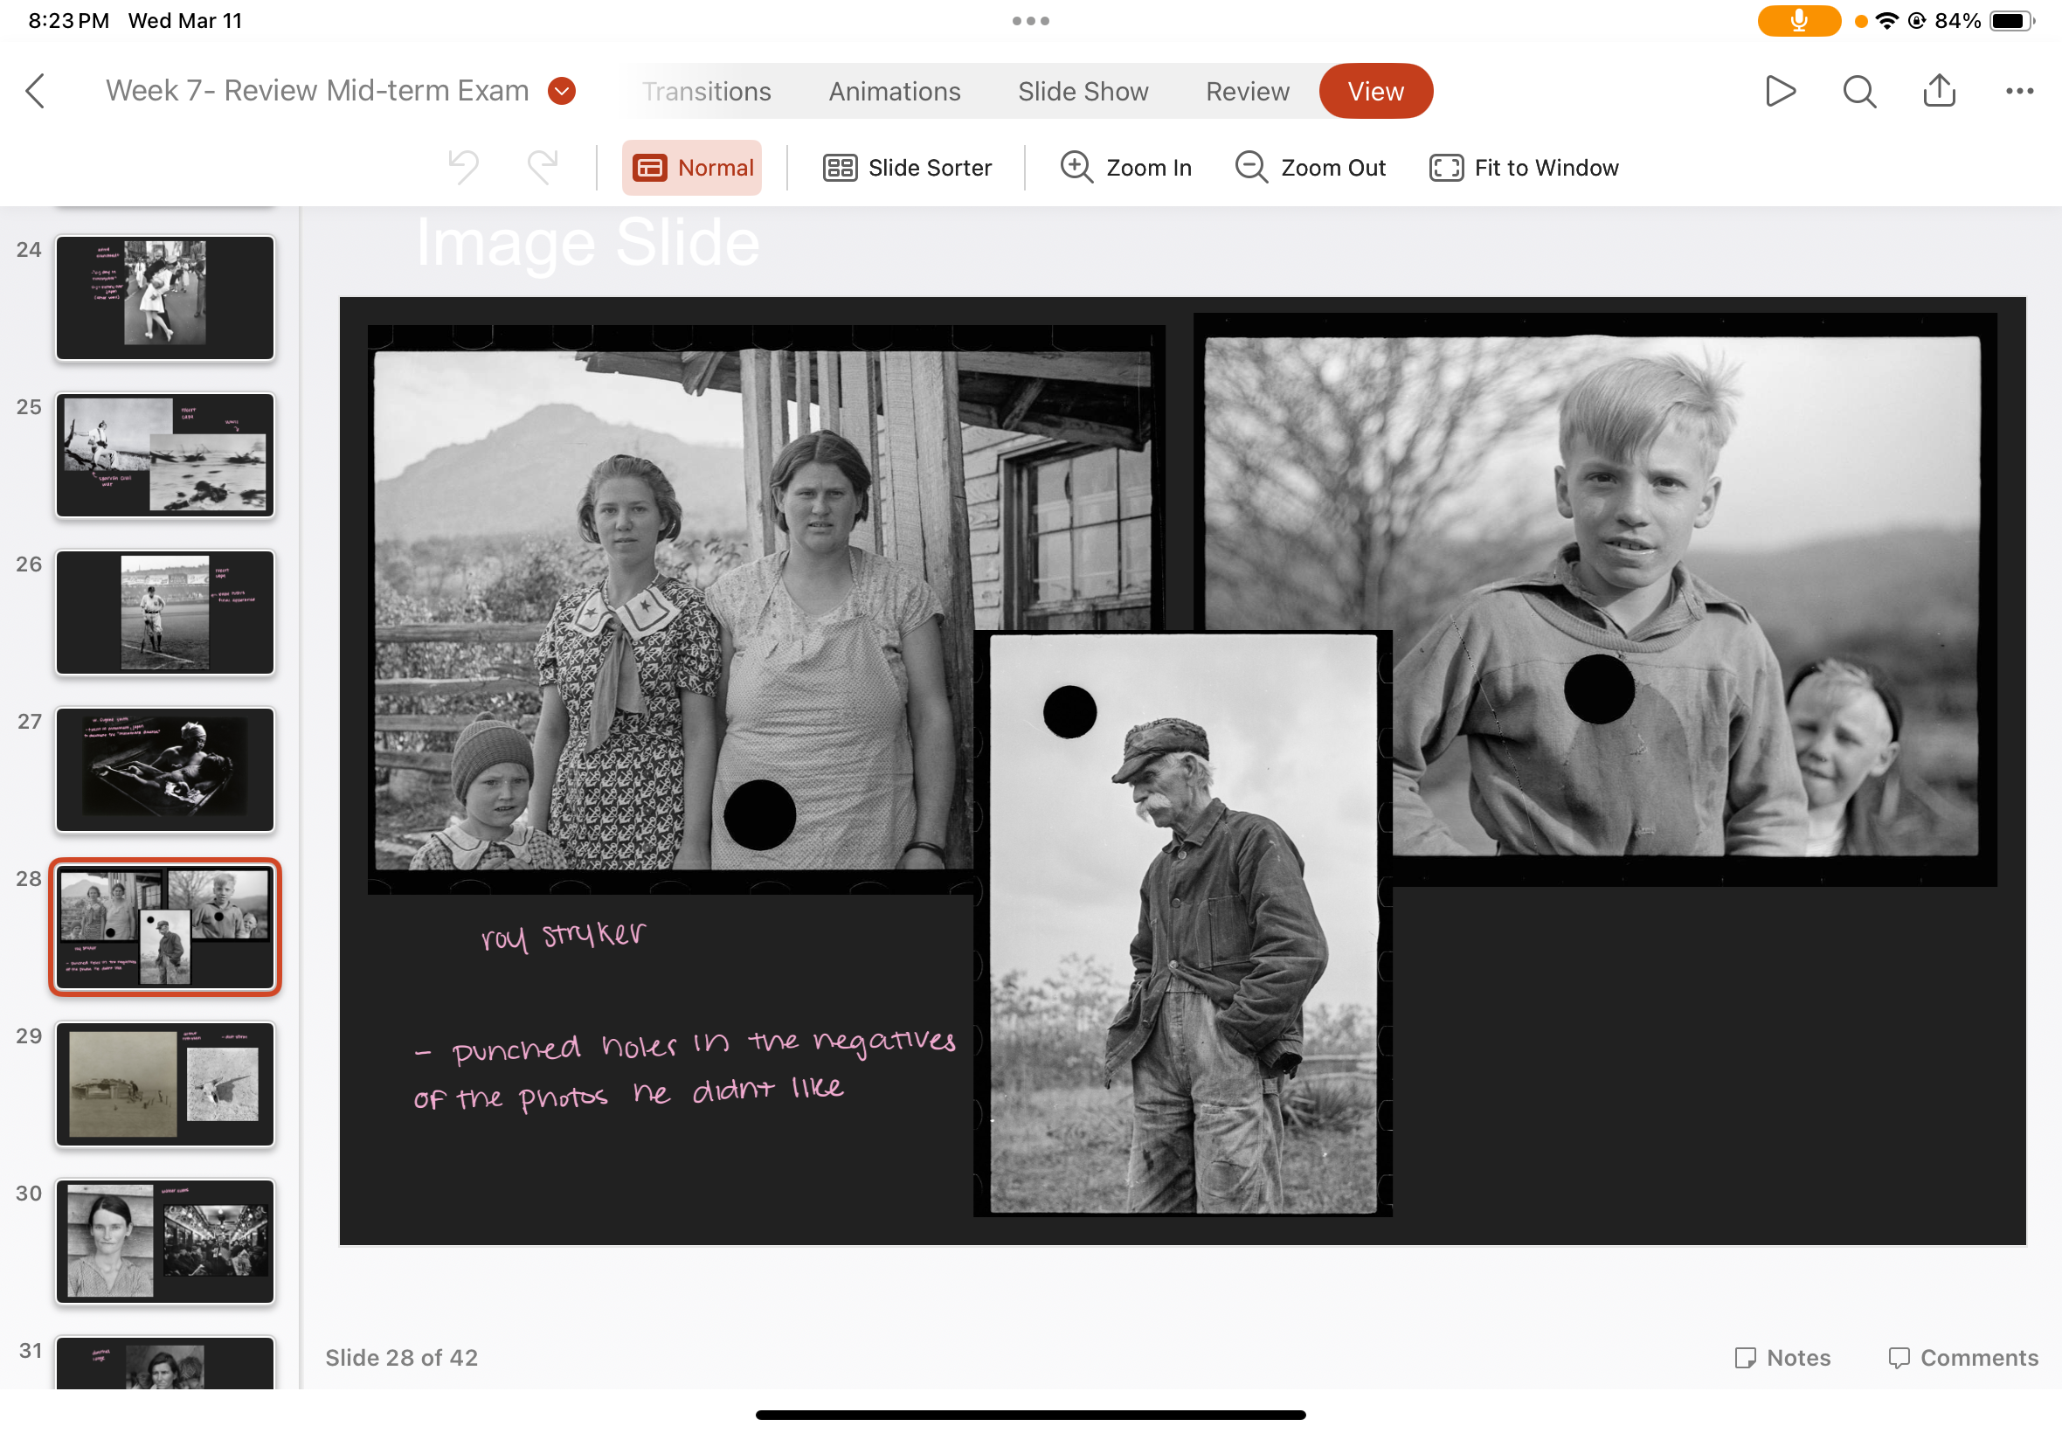Fit slide to window
Viewport: 2062px width, 1433px height.
click(1524, 168)
